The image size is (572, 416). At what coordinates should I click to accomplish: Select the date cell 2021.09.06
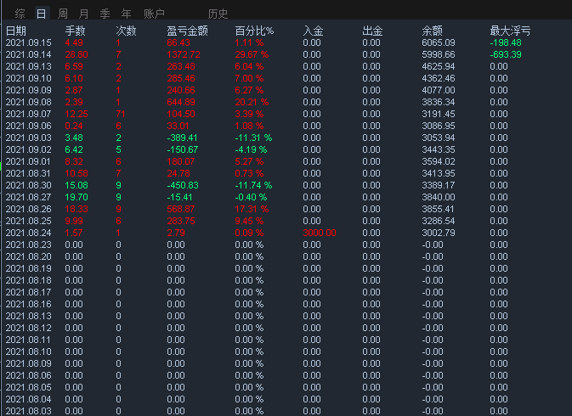pyautogui.click(x=28, y=126)
